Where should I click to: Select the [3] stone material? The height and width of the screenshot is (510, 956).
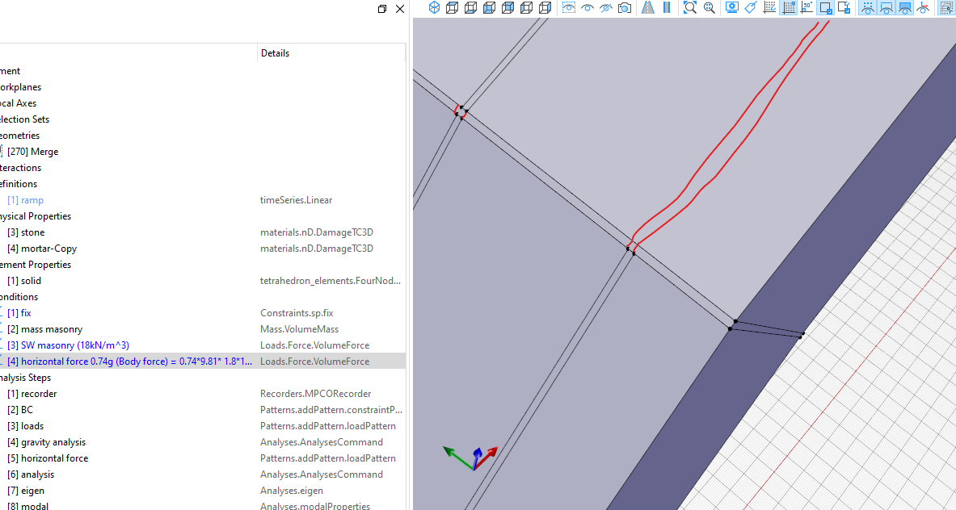click(x=26, y=232)
